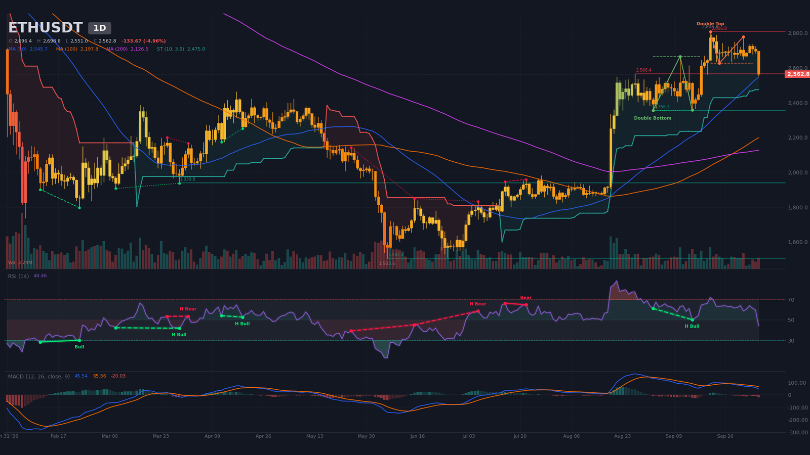Click the red current price tag on the axis
The image size is (810, 455).
(x=797, y=74)
